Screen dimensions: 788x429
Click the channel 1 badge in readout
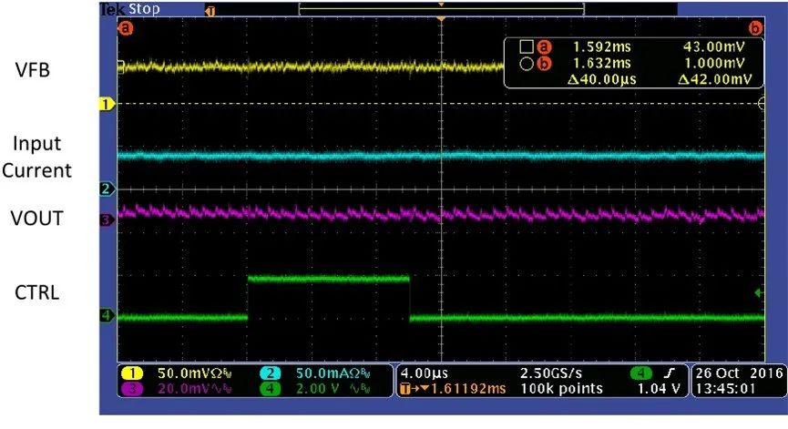click(132, 373)
